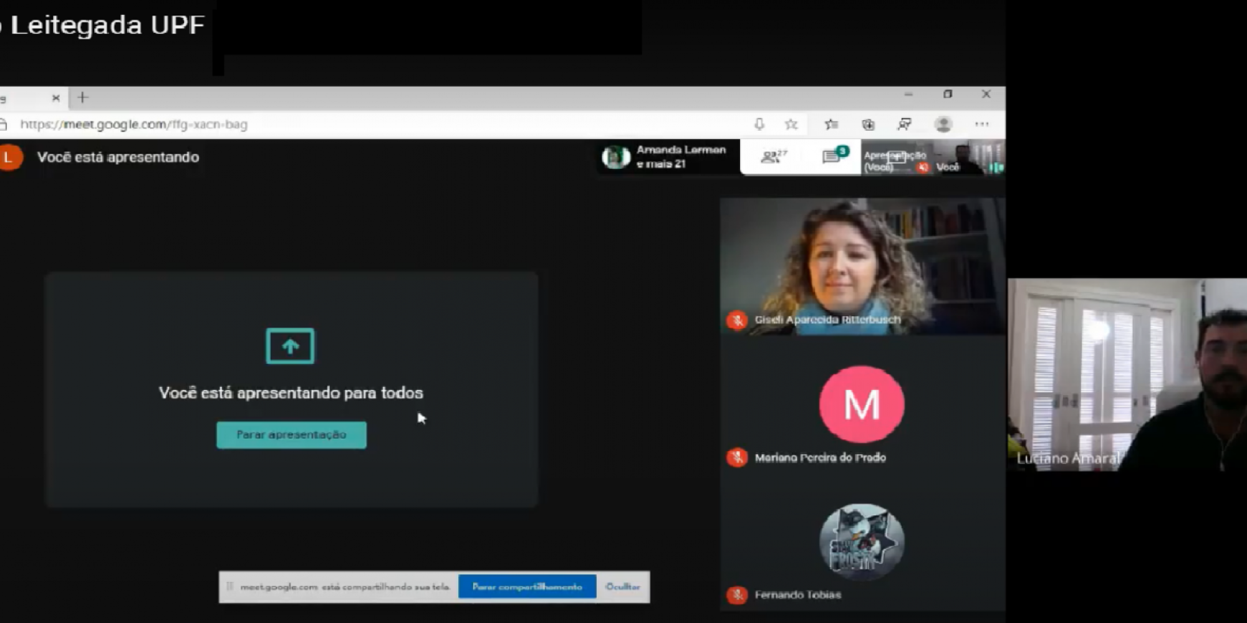
Task: Open a new browser tab
Action: pos(83,98)
